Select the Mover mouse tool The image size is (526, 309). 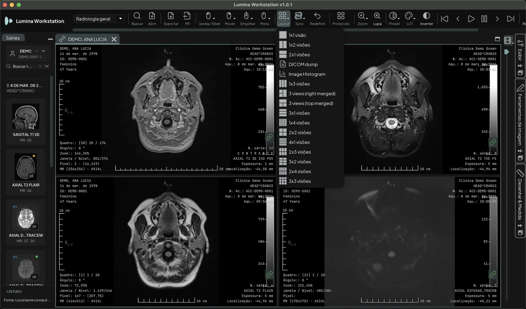click(x=230, y=19)
